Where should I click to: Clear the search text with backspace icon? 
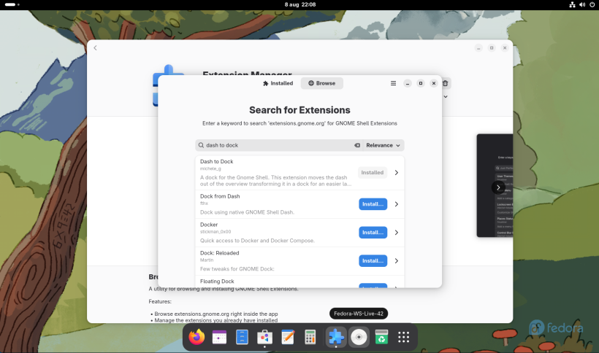click(x=356, y=145)
